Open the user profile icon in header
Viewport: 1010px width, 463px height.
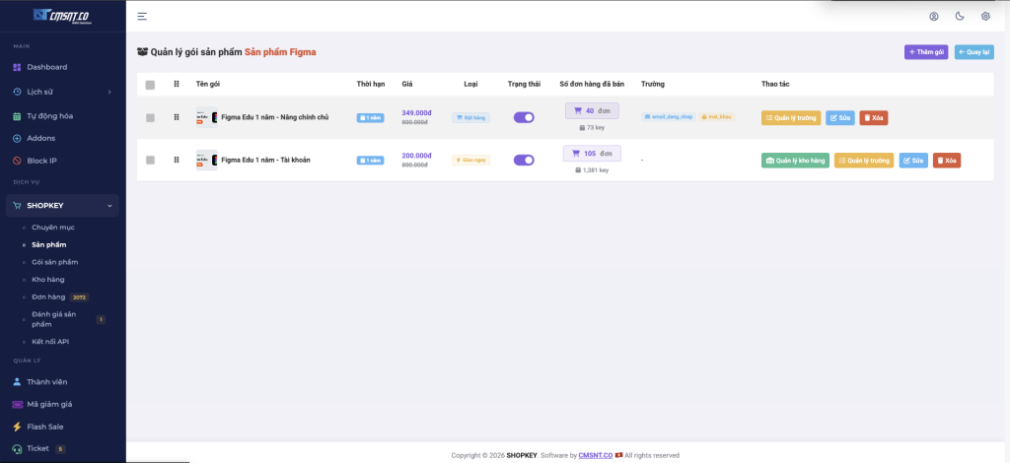point(934,16)
